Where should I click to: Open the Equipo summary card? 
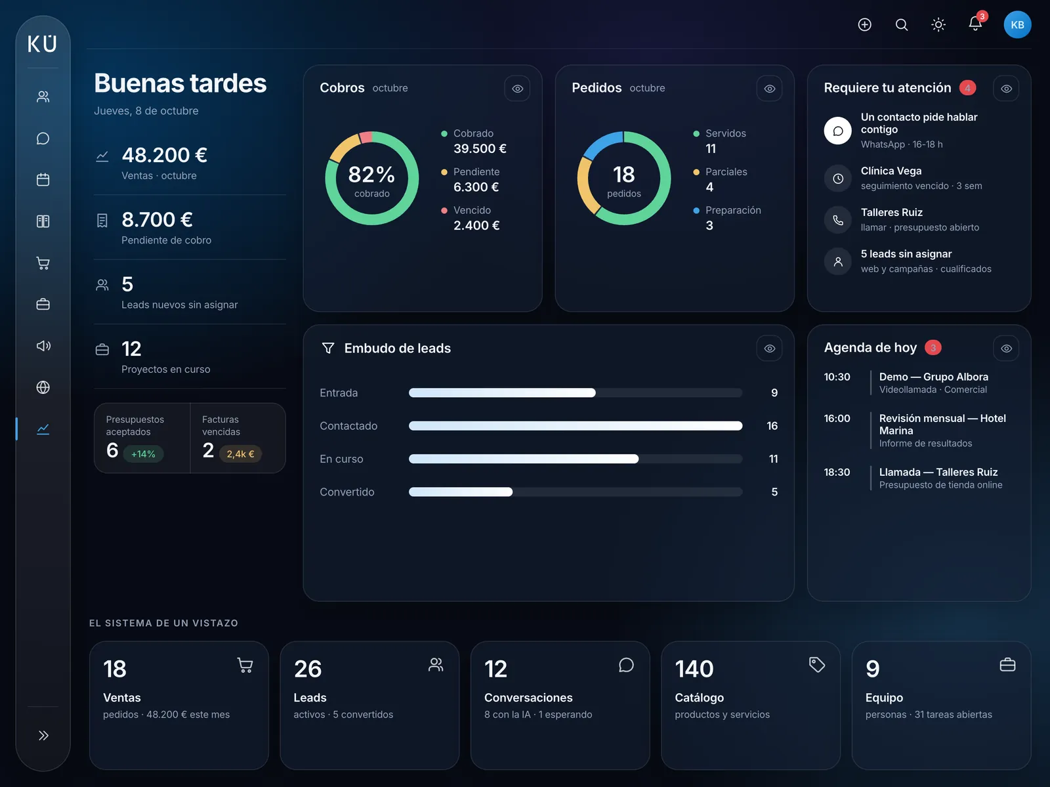coord(941,706)
